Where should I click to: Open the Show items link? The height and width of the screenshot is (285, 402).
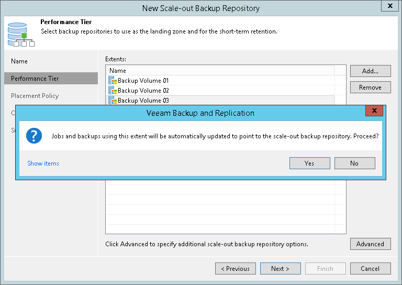43,163
